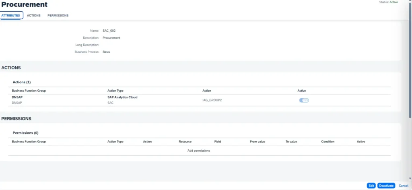Click the Condition column header
This screenshot has width=412, height=190.
(328, 142)
